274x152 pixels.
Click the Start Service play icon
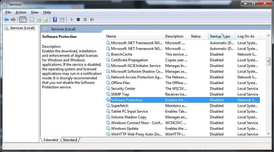point(72,20)
